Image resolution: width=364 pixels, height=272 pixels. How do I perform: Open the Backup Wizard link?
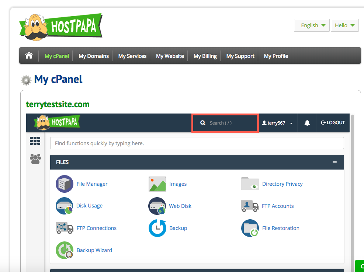94,250
